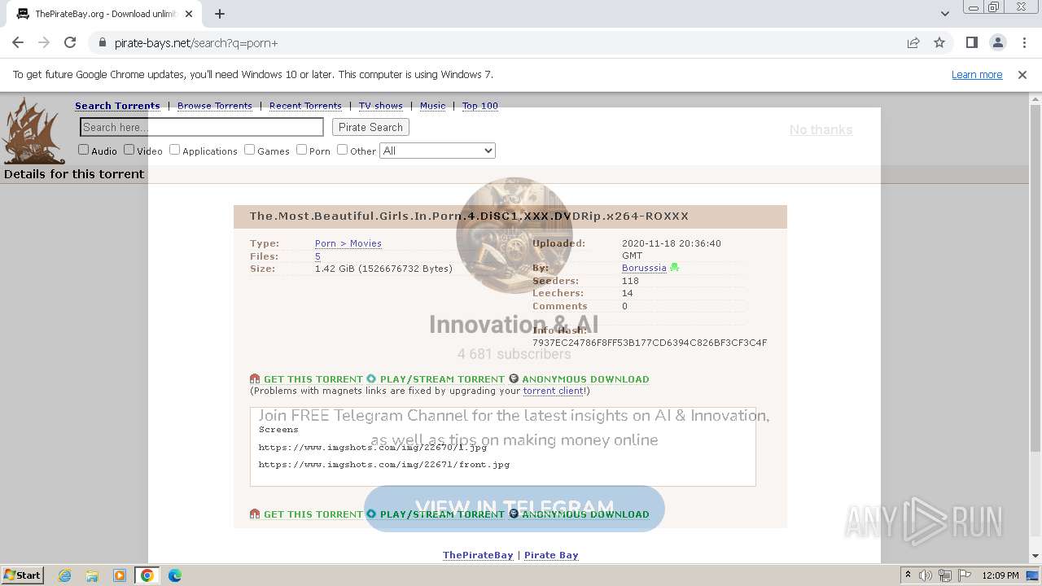Click the green VIP skull beside Borusssia
The height and width of the screenshot is (586, 1042).
click(x=675, y=268)
